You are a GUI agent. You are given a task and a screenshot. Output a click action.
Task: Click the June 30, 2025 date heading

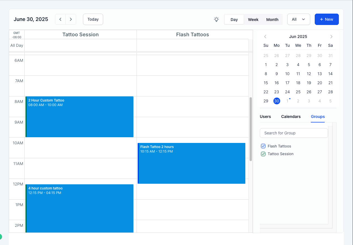coord(31,19)
